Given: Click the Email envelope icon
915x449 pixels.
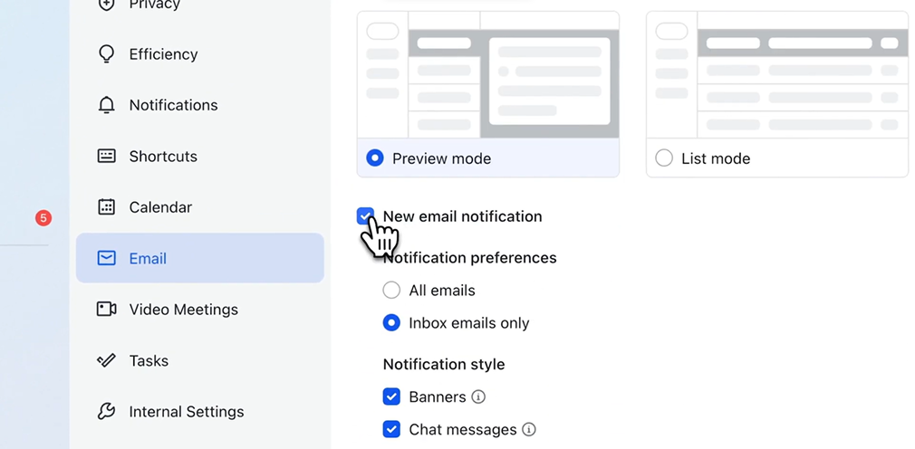Looking at the screenshot, I should point(106,258).
